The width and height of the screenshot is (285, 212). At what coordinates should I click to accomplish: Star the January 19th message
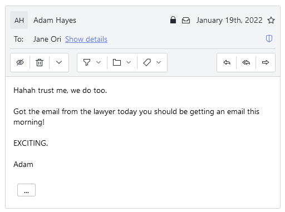click(271, 20)
